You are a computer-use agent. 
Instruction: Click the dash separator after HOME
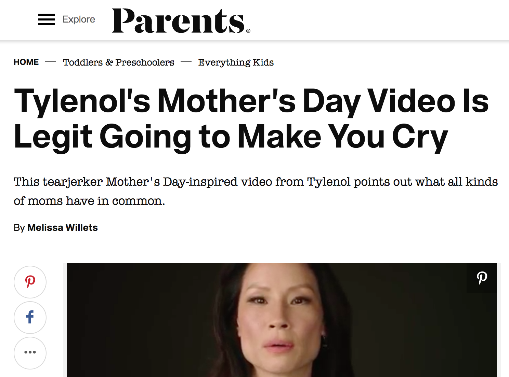tap(51, 62)
